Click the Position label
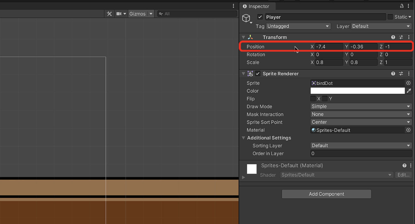This screenshot has height=224, width=415. (x=255, y=47)
